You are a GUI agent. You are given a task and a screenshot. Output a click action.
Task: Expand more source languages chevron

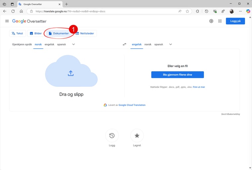click(x=74, y=44)
